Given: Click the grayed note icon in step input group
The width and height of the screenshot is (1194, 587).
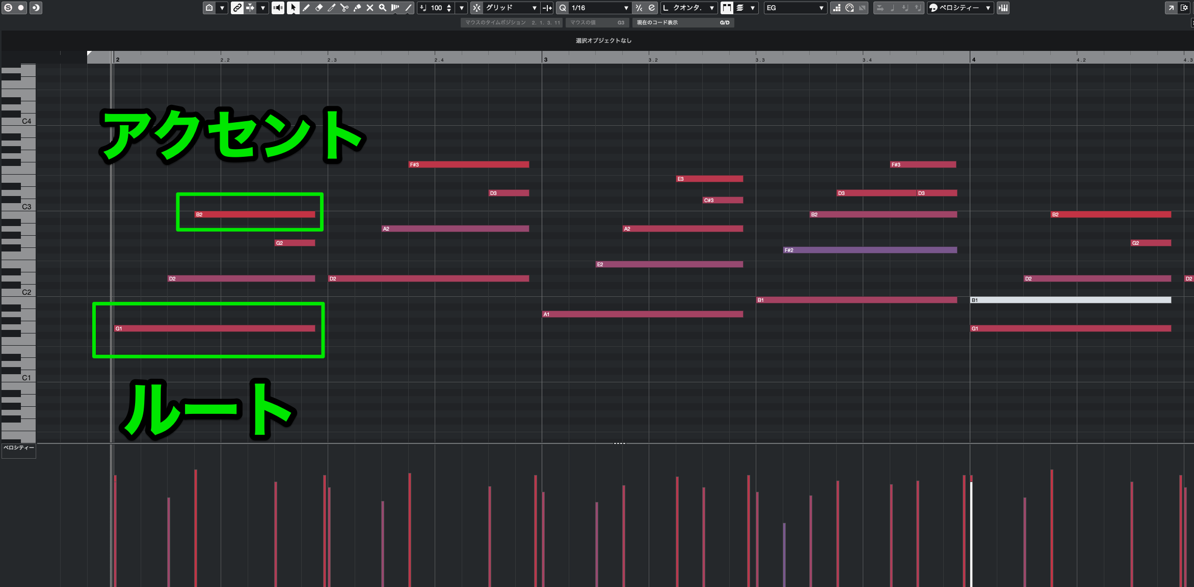Looking at the screenshot, I should (893, 8).
